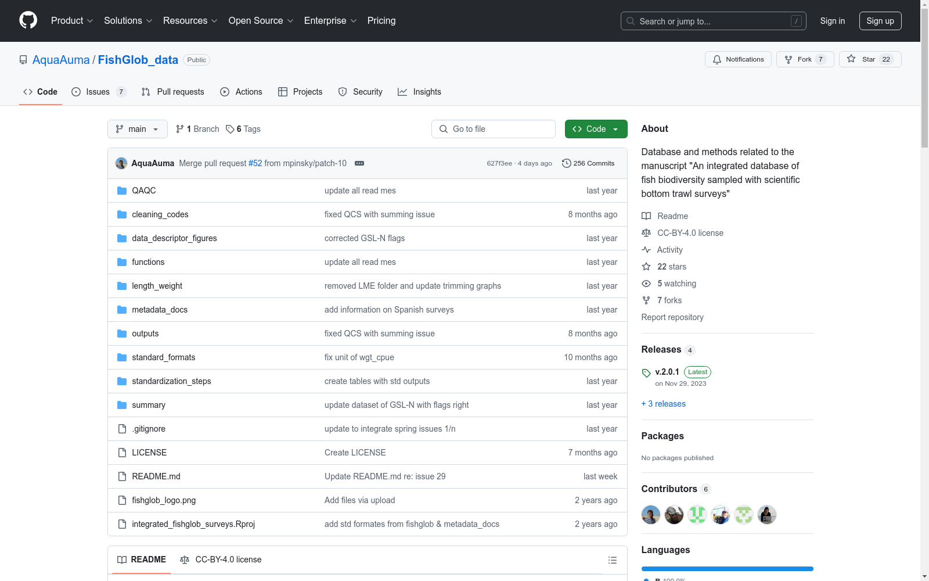Open the last contributor avatar
Viewport: 929px width, 581px height.
click(x=767, y=515)
